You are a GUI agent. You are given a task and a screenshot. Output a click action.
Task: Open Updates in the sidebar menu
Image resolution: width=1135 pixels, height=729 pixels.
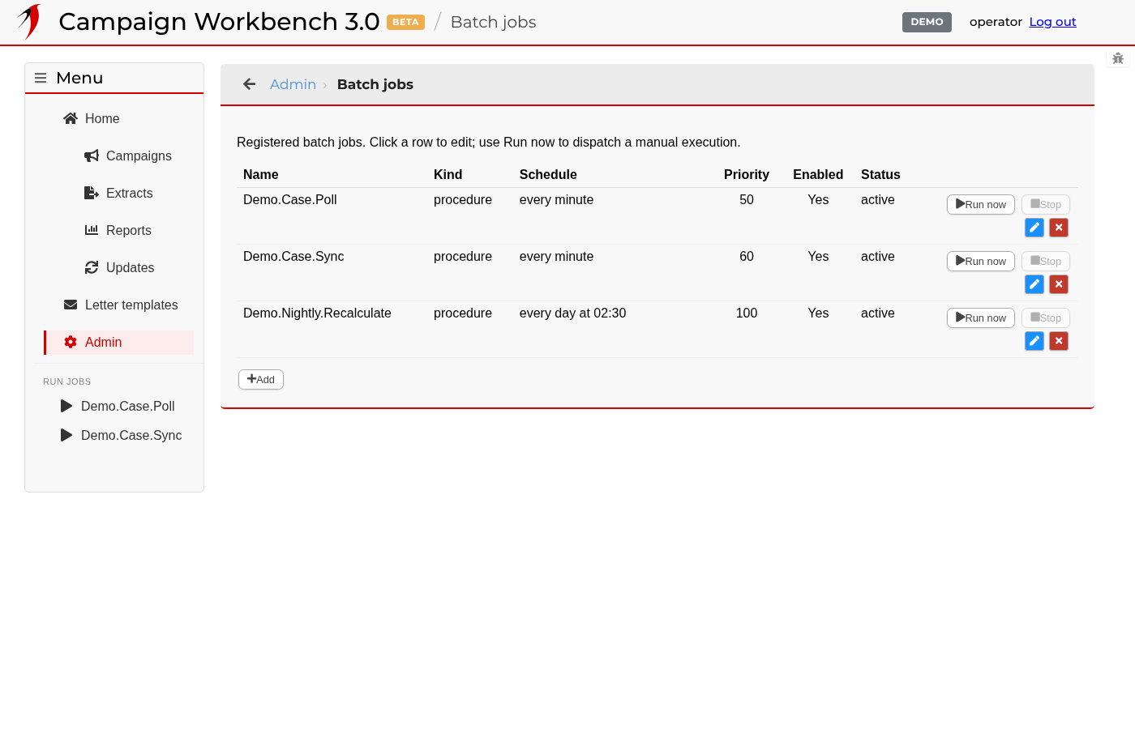(119, 267)
